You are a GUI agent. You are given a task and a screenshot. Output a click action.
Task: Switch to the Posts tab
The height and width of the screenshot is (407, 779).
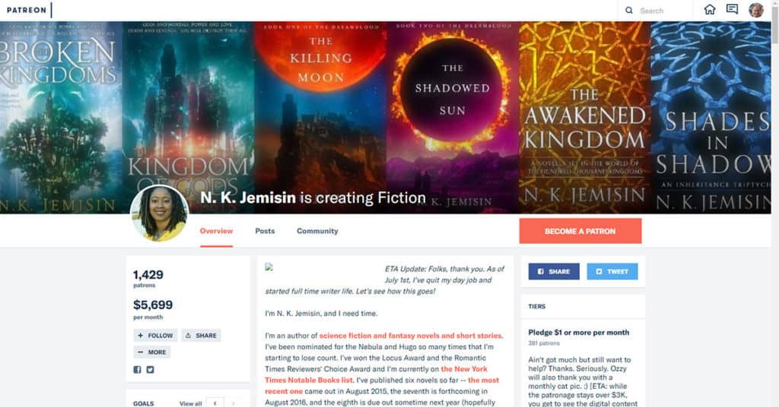[265, 231]
